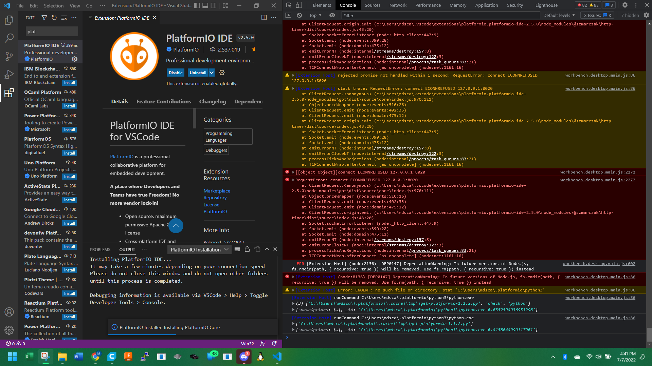Click the console Filter input field

(440, 15)
